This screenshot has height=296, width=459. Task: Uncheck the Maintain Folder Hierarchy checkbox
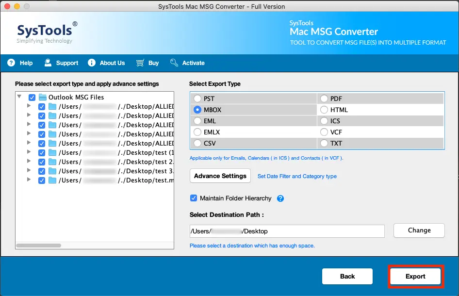click(193, 198)
